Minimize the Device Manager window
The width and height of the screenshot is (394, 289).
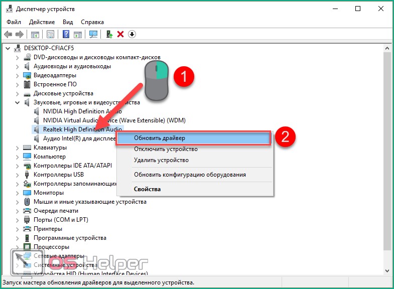click(x=335, y=9)
